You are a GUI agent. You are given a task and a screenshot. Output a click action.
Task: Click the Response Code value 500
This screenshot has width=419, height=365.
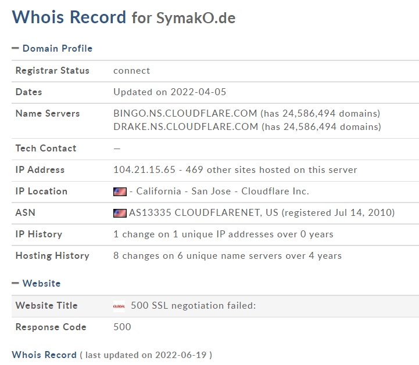(x=122, y=327)
